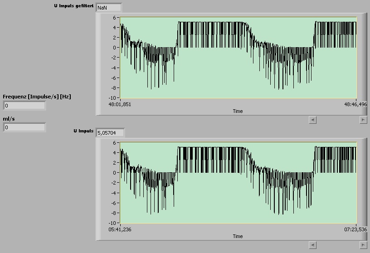The image size is (370, 253).
Task: Click the bottom chart end time 07:23,536
Action: 355,229
